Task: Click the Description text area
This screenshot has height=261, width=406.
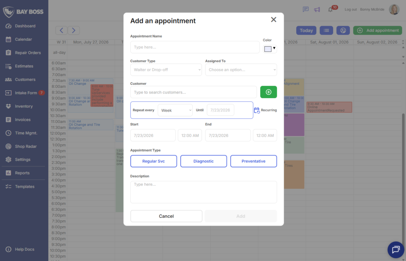Action: click(203, 192)
